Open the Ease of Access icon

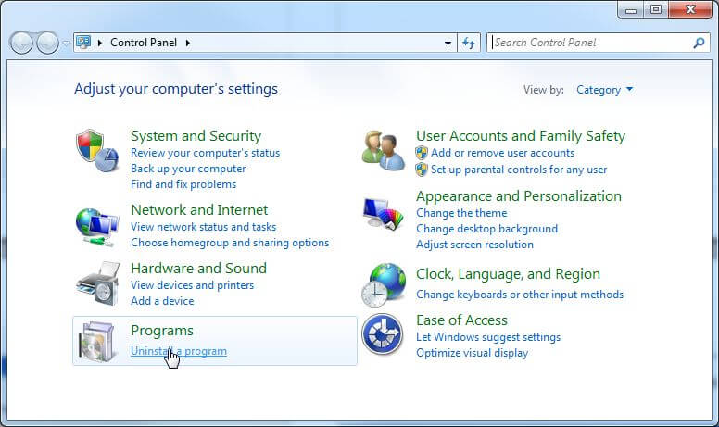(x=383, y=334)
